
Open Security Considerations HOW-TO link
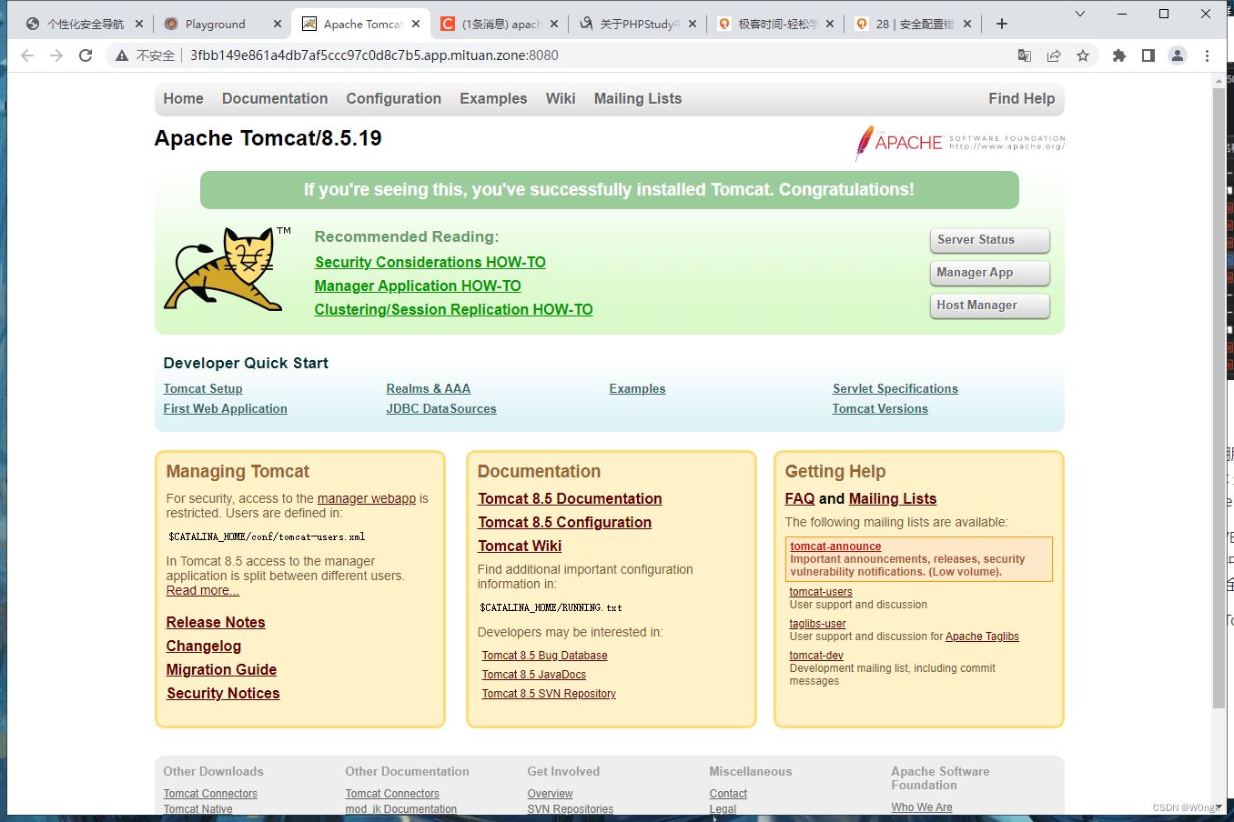pyautogui.click(x=430, y=262)
